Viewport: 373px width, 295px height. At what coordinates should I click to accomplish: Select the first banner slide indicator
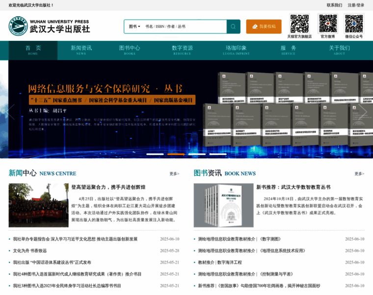pyautogui.click(x=155, y=154)
